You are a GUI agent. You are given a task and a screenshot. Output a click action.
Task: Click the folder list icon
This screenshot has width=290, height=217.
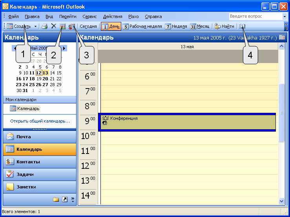tap(56, 199)
